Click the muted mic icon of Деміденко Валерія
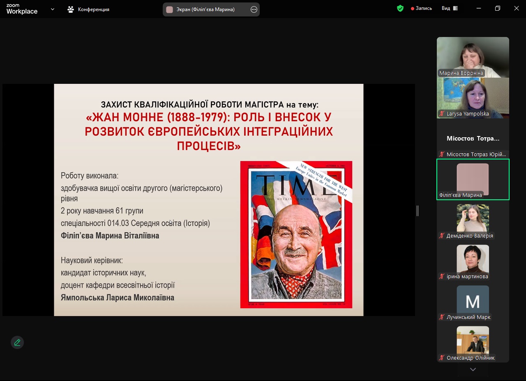This screenshot has width=526, height=381. [x=442, y=236]
